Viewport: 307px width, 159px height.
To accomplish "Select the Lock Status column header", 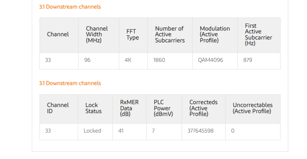I will click(x=93, y=108).
